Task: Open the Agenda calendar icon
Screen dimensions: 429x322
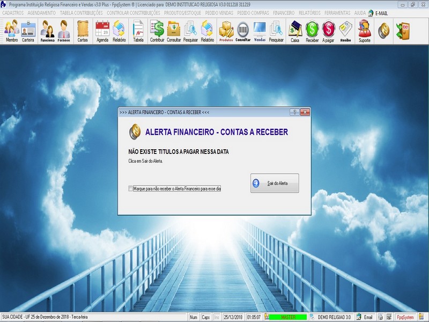Action: click(102, 31)
